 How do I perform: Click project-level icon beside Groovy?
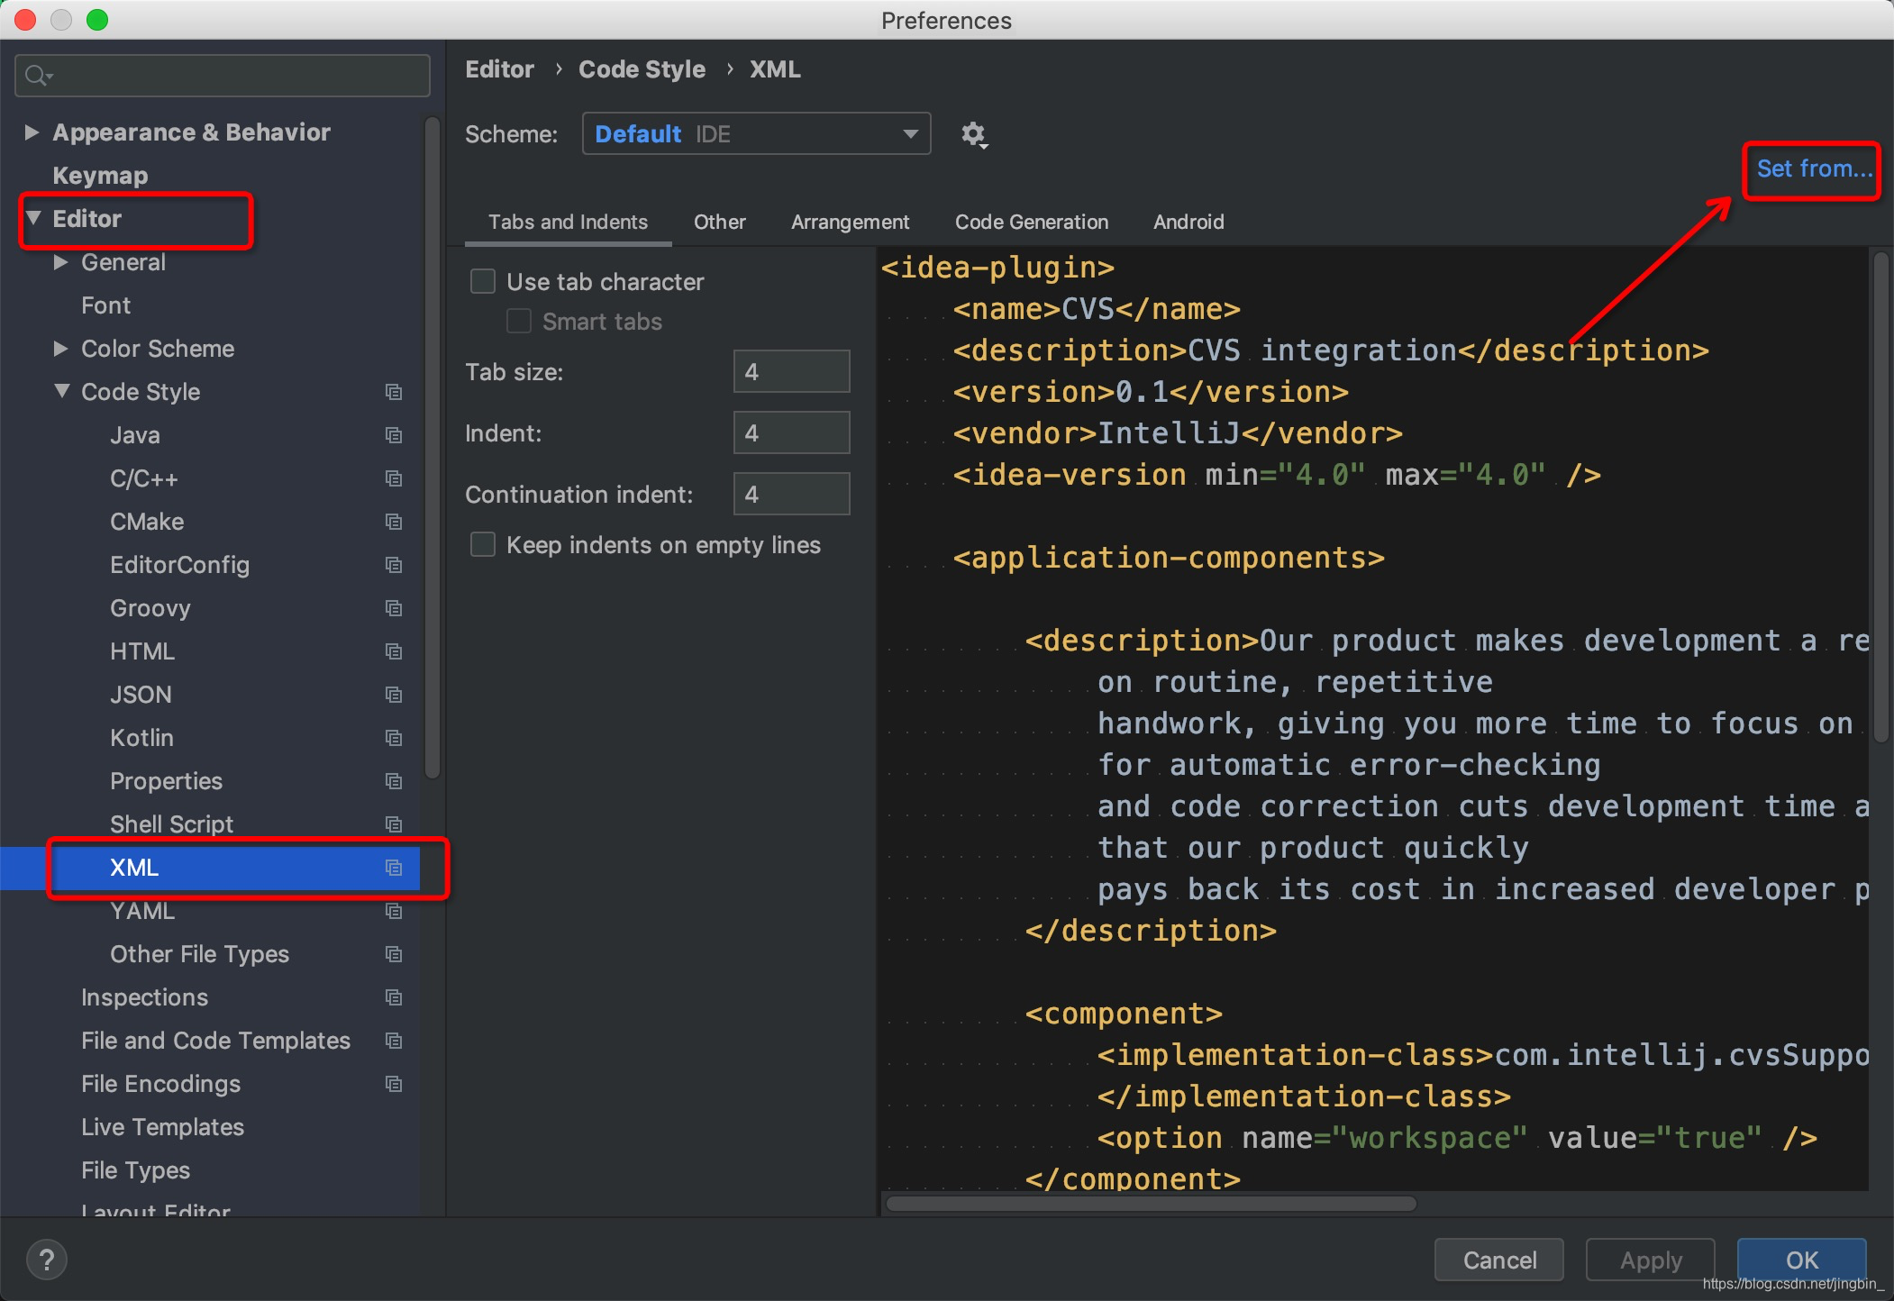point(394,608)
